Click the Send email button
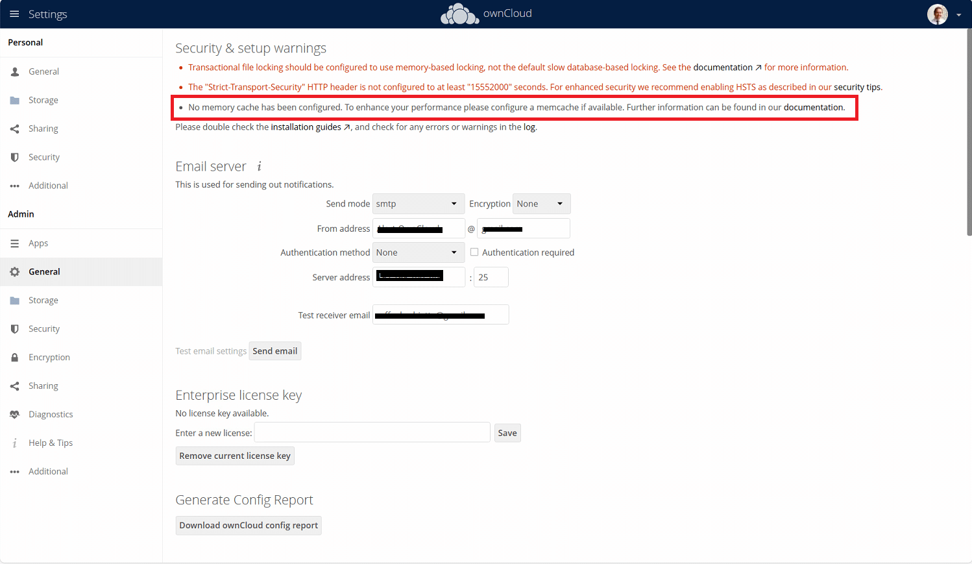Screen dimensions: 972x564 (275, 351)
